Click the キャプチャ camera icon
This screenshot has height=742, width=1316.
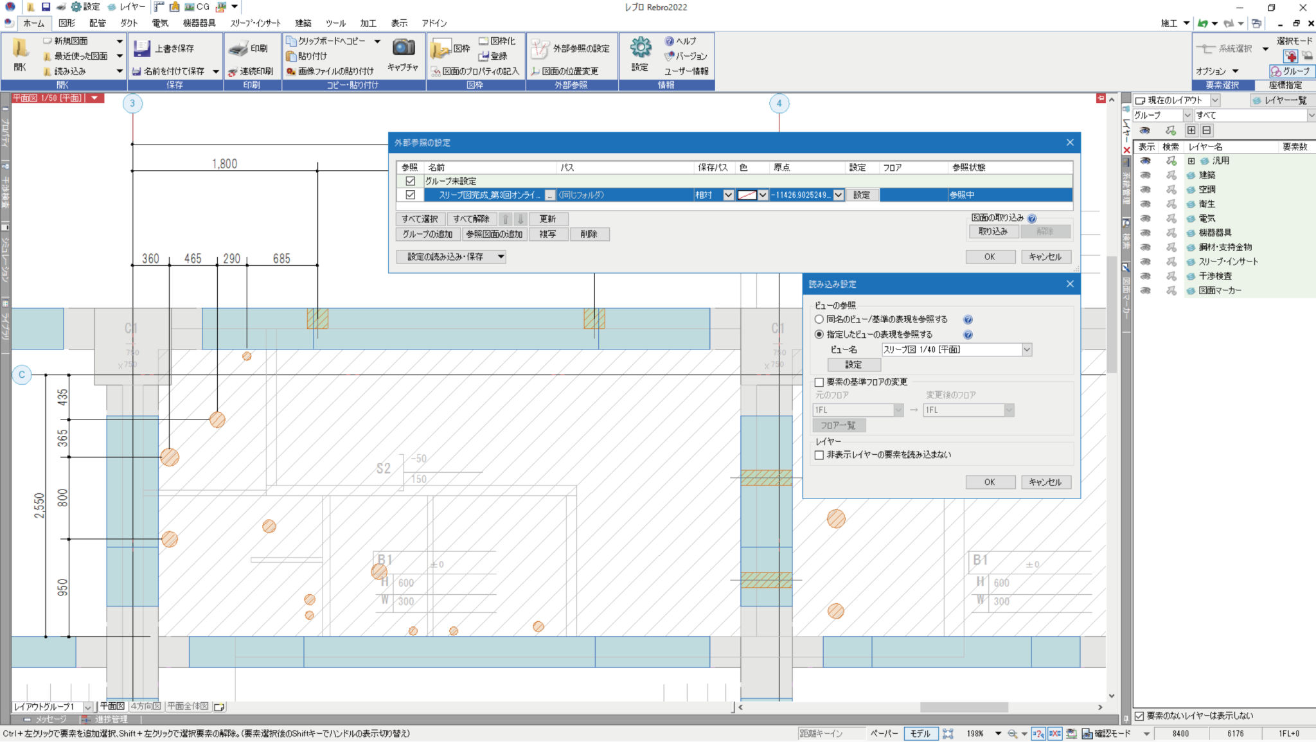(404, 48)
